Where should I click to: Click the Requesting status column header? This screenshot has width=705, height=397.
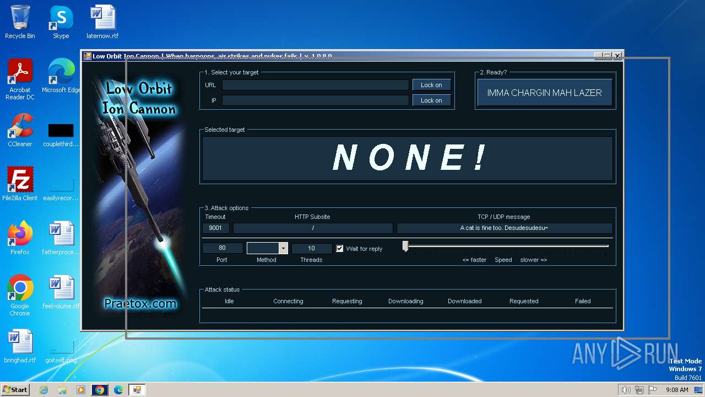coord(347,301)
